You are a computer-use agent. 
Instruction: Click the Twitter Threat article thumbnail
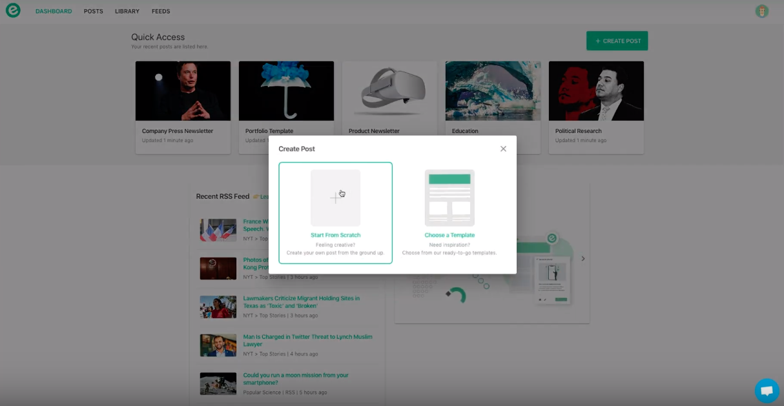218,345
